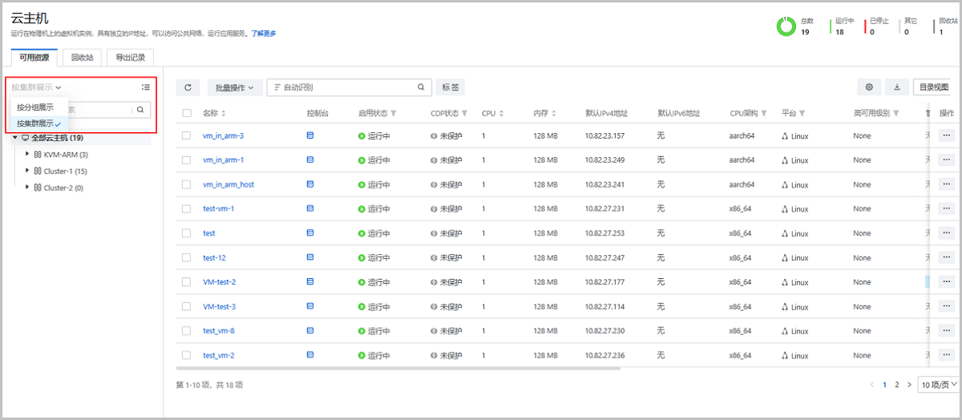Tick the checkbox for test-12
Image resolution: width=962 pixels, height=420 pixels.
(187, 258)
